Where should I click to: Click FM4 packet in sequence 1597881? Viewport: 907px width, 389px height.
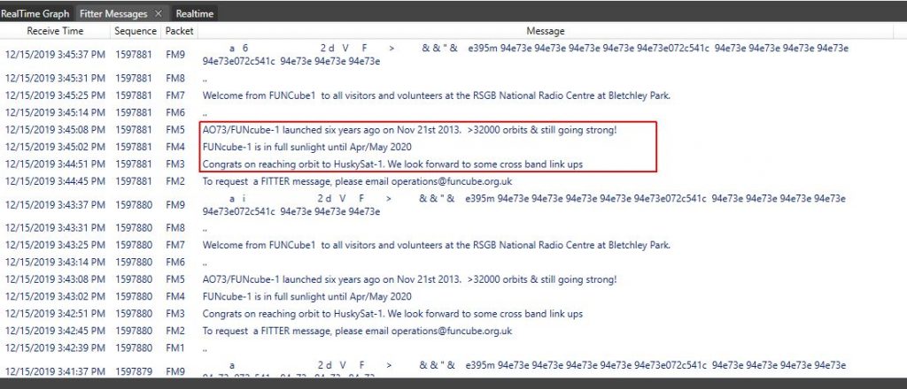tap(175, 147)
